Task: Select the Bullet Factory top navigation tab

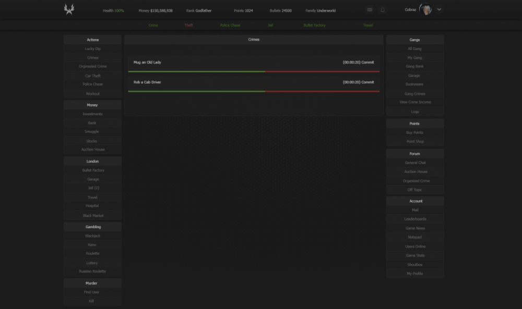Action: [x=314, y=25]
